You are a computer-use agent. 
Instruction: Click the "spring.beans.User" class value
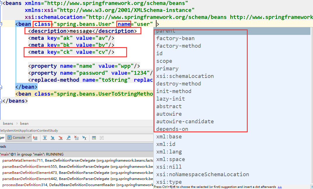coord(84,24)
